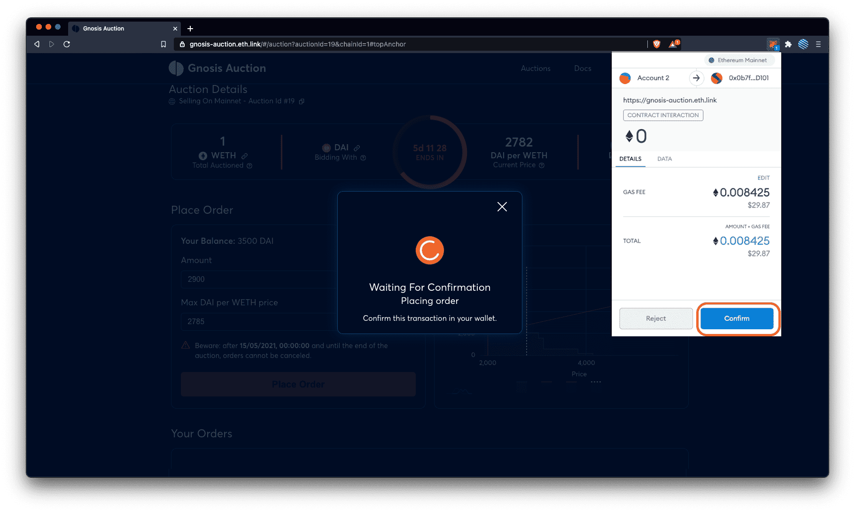Click the Your Balance: 3500 DAI text

pyautogui.click(x=227, y=241)
